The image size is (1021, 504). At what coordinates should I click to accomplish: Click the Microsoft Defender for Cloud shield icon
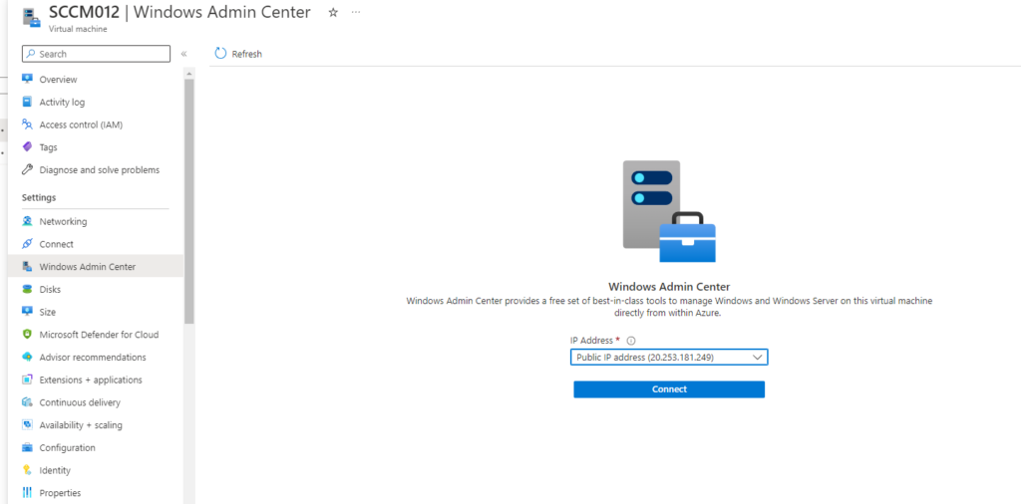(27, 335)
